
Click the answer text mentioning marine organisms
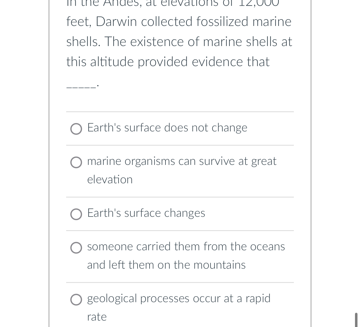(x=181, y=161)
